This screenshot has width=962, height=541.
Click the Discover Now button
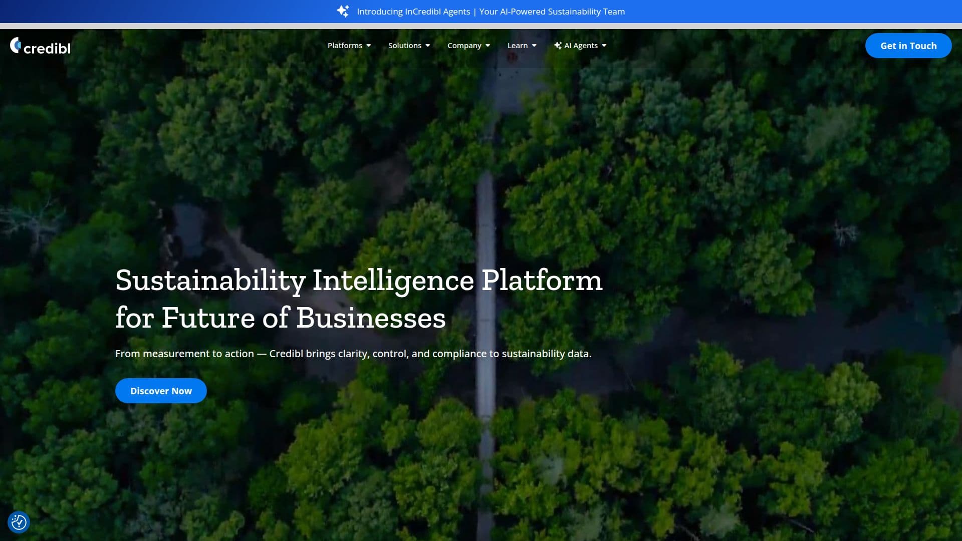pos(161,391)
